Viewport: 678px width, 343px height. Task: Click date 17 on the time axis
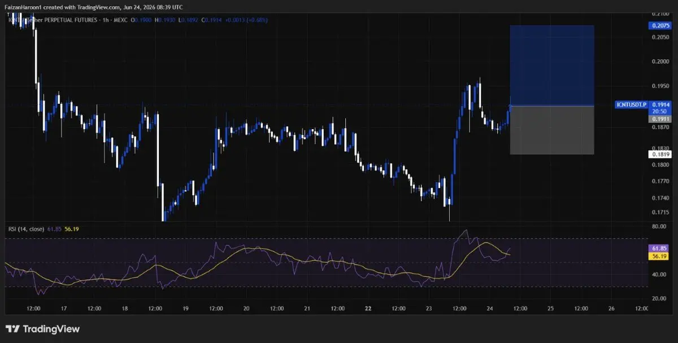click(64, 309)
